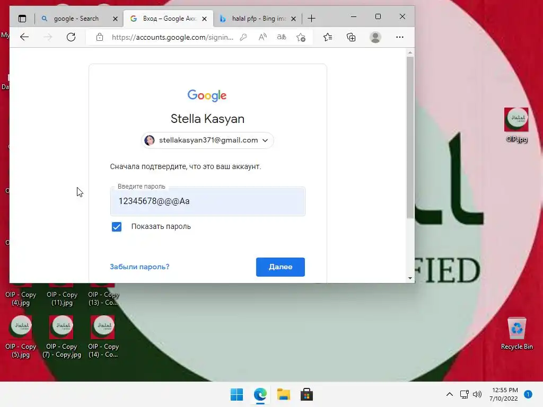The width and height of the screenshot is (543, 407).
Task: Start Read aloud from address bar
Action: pyautogui.click(x=262, y=37)
